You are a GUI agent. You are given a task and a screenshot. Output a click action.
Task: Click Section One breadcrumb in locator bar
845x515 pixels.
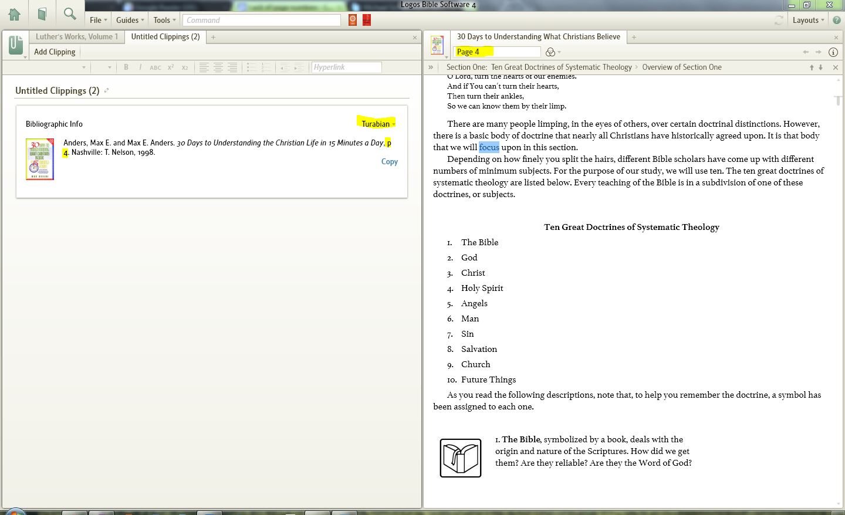539,67
